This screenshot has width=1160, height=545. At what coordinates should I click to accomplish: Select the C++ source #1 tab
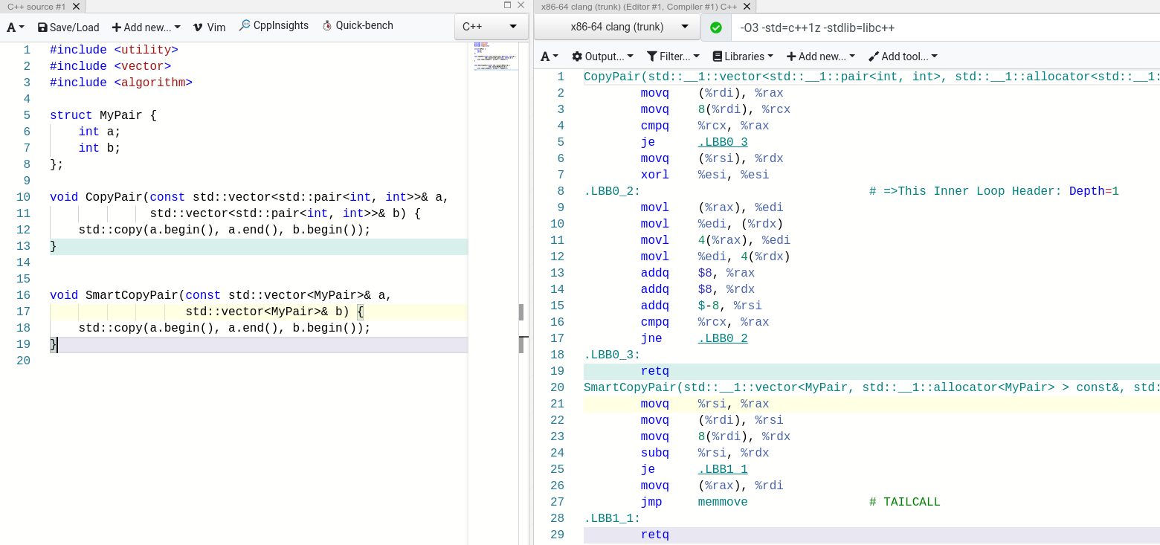pos(36,6)
